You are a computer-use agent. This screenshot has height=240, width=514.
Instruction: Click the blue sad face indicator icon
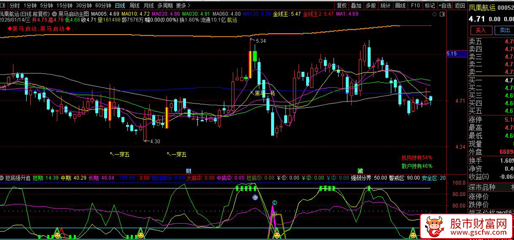click(x=255, y=197)
